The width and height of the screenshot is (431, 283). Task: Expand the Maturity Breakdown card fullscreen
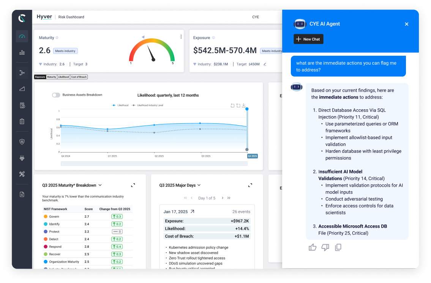pos(133,185)
